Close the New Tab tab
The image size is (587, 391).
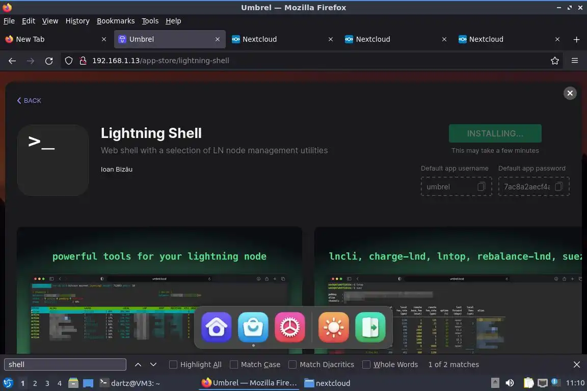coord(104,39)
